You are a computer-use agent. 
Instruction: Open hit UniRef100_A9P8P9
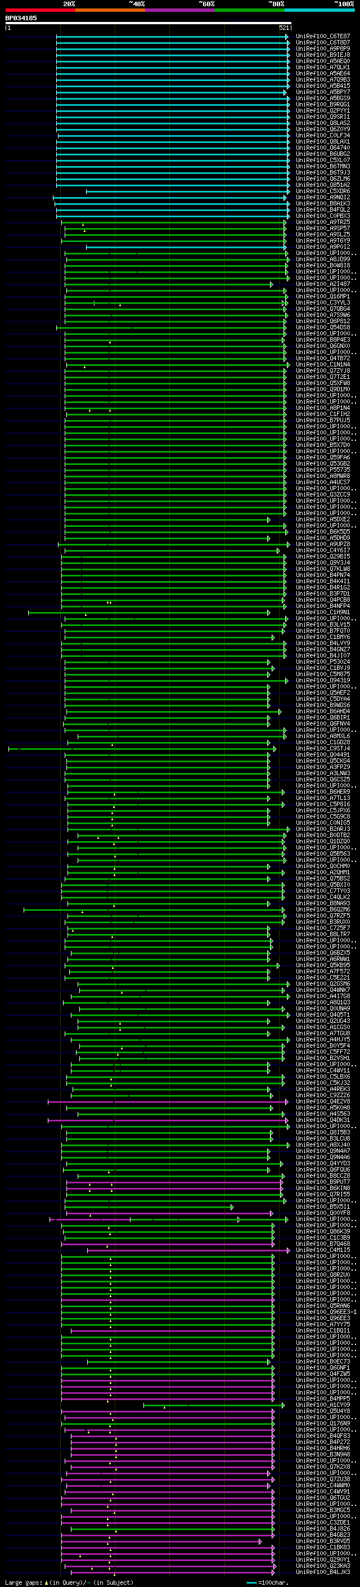323,48
